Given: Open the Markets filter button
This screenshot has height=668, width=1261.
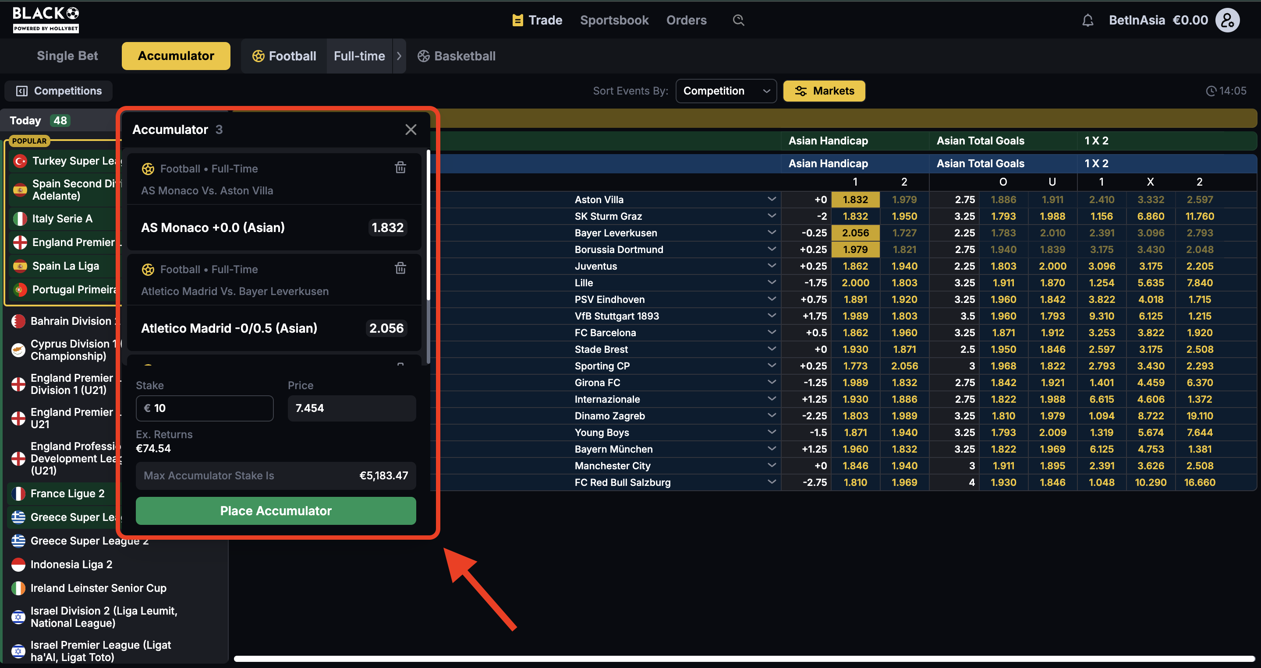Looking at the screenshot, I should coord(824,91).
